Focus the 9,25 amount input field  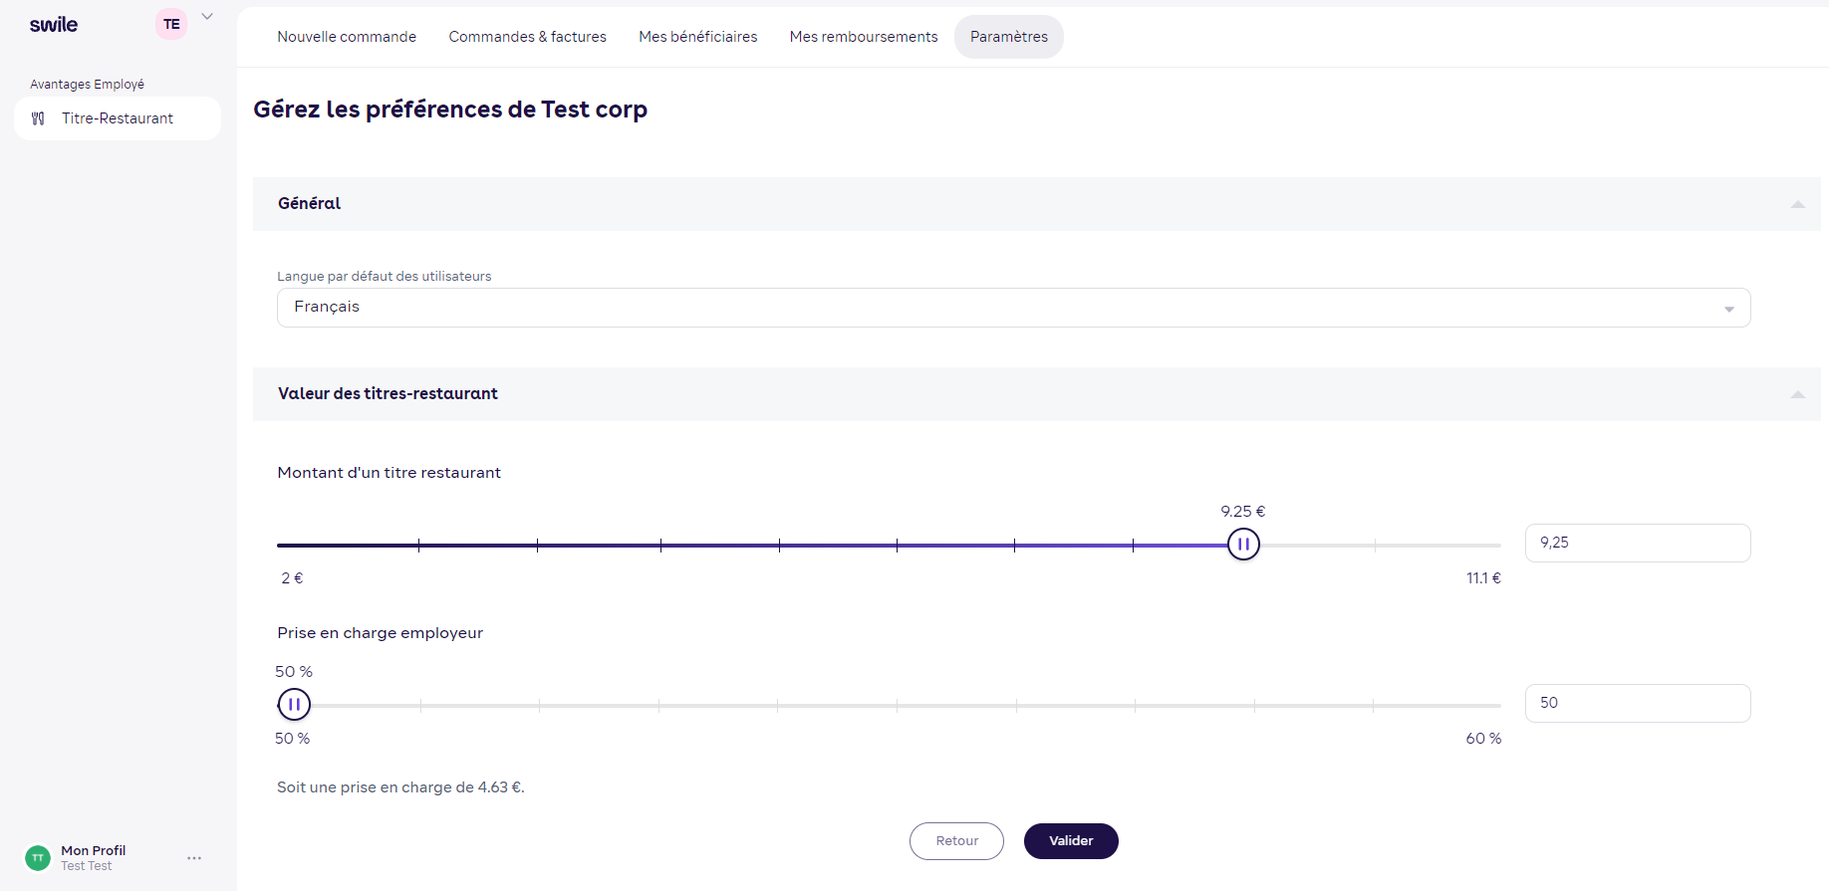click(x=1637, y=544)
